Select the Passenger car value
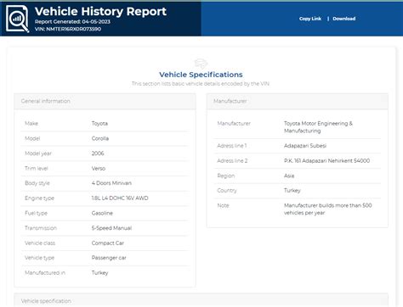Image resolution: width=403 pixels, height=307 pixels. [109, 258]
